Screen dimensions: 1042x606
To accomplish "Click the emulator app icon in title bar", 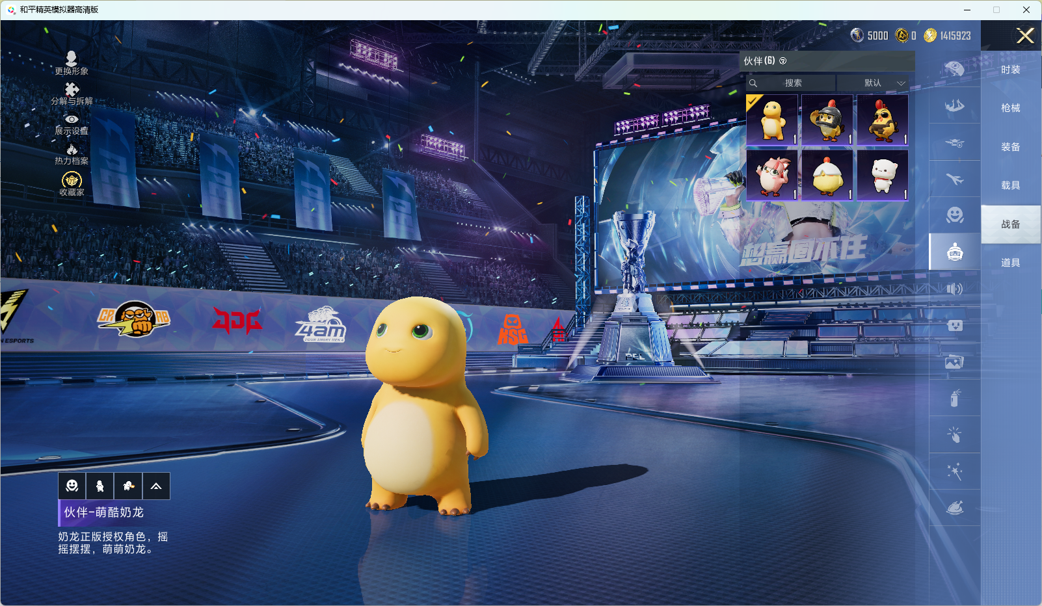I will coord(11,10).
